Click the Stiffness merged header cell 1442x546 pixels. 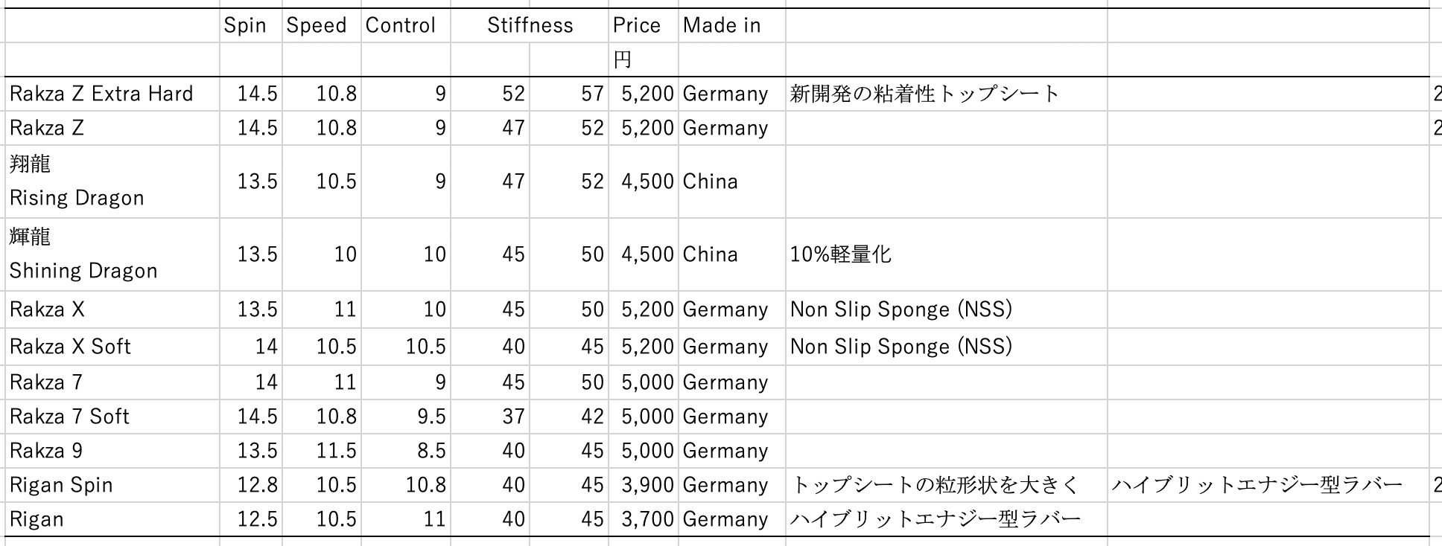point(530,25)
